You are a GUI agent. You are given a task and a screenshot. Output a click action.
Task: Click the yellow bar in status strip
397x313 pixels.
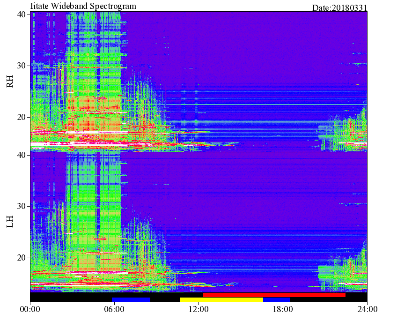221,299
